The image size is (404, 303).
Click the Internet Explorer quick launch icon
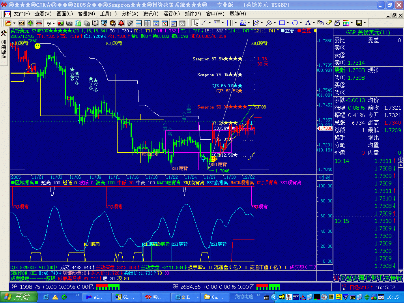click(x=46, y=297)
